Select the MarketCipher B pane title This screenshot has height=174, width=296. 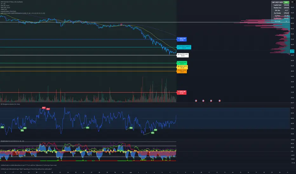tap(12, 141)
